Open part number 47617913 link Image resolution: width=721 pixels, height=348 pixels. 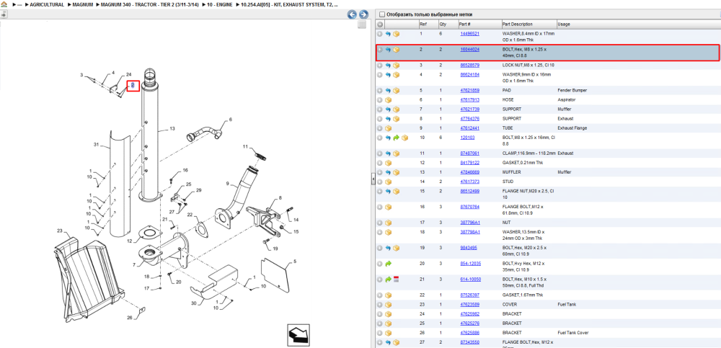click(x=470, y=99)
